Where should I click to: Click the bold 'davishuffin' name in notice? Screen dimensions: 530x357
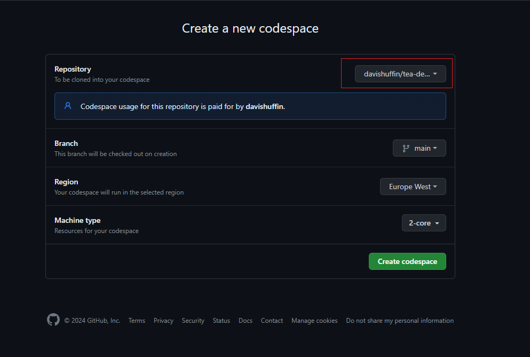[x=264, y=106]
